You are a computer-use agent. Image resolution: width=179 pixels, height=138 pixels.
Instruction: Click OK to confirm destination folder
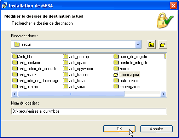tap(119, 129)
